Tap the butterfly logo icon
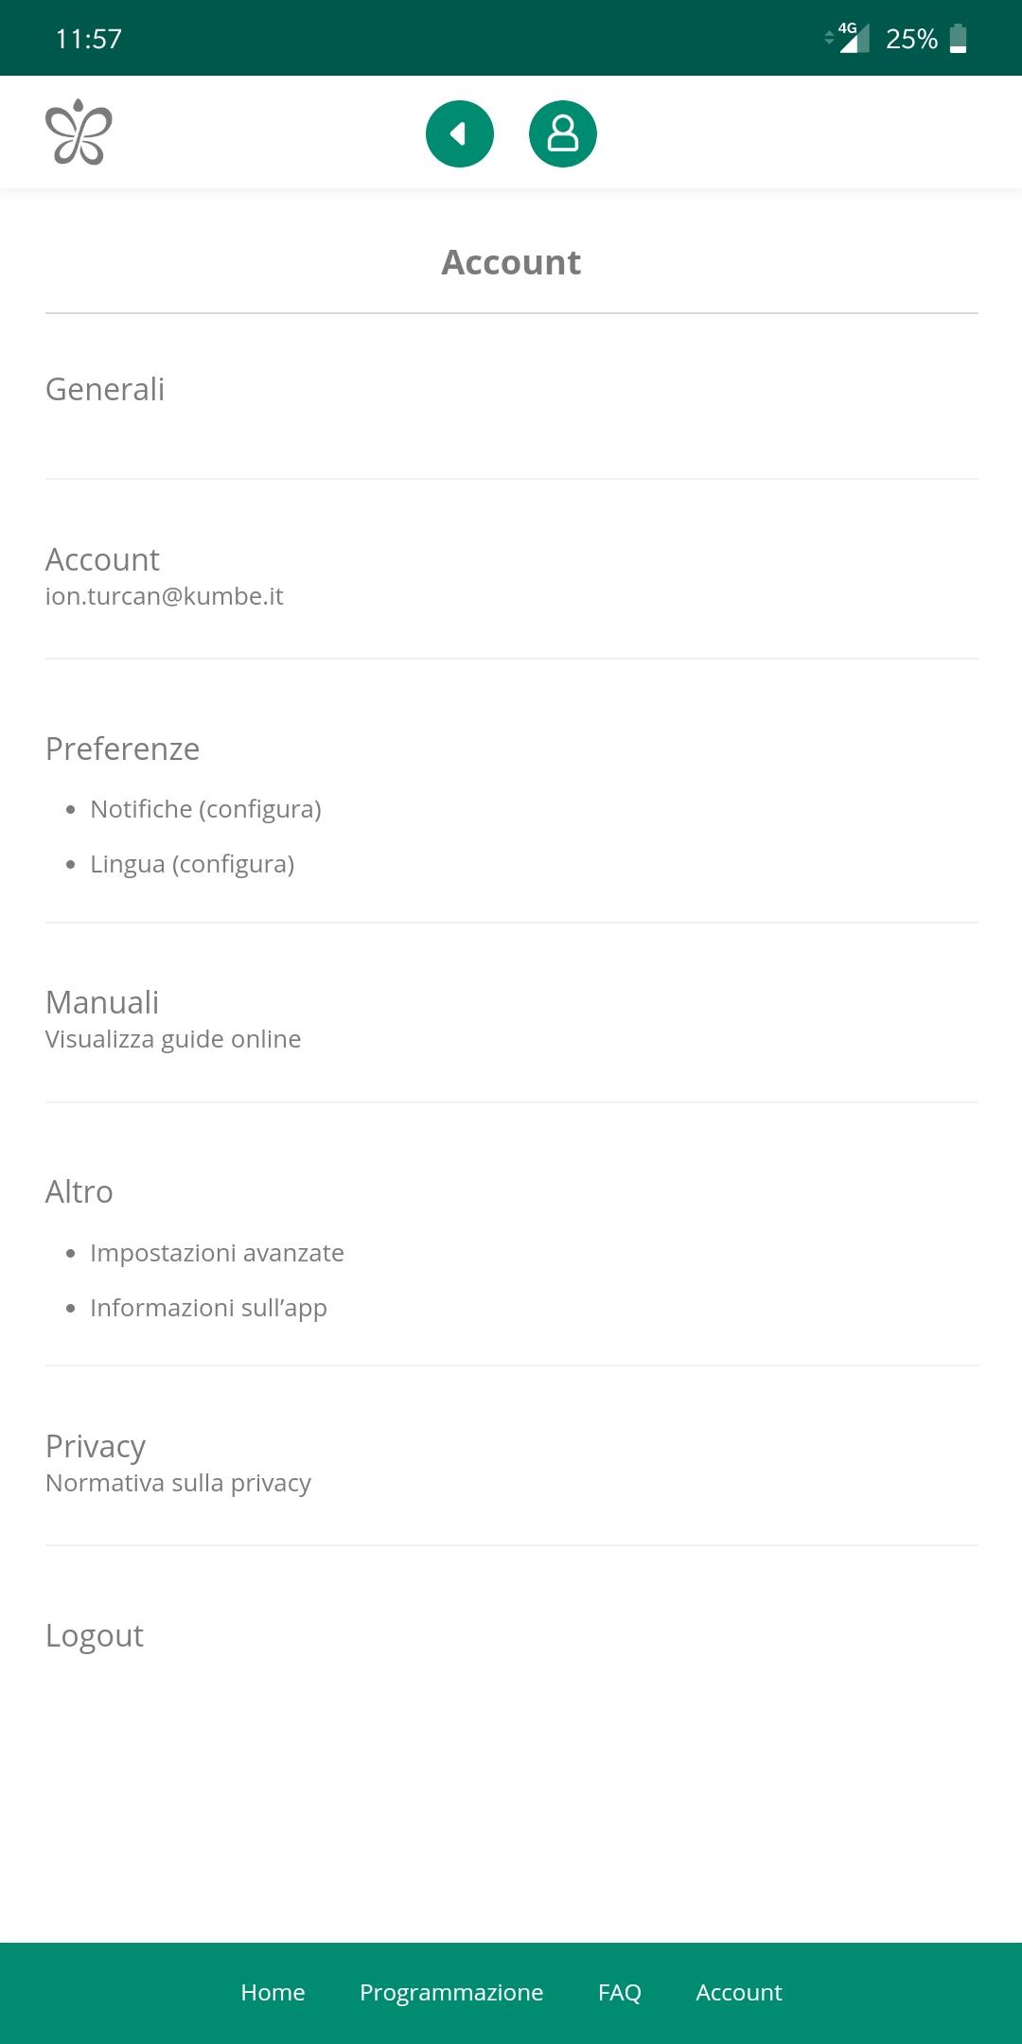The width and height of the screenshot is (1022, 2044). pyautogui.click(x=79, y=132)
